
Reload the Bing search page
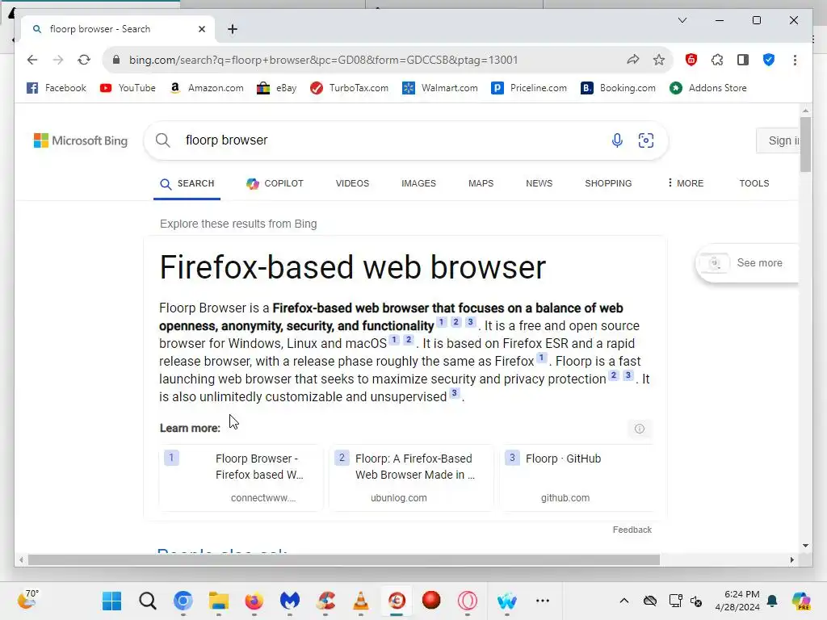84,60
